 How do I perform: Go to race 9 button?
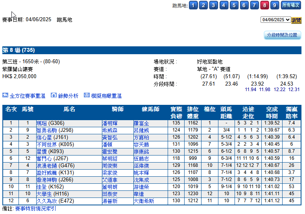(x=275, y=5)
